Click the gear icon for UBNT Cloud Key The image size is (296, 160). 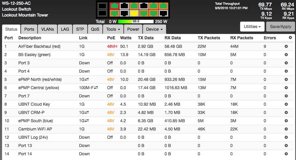click(286, 104)
